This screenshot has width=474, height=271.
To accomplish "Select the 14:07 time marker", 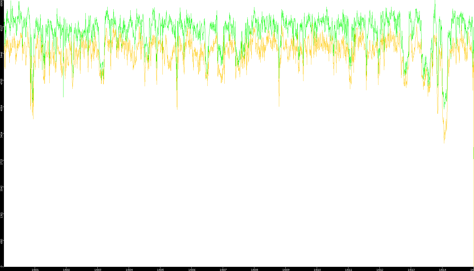I will tap(223, 270).
